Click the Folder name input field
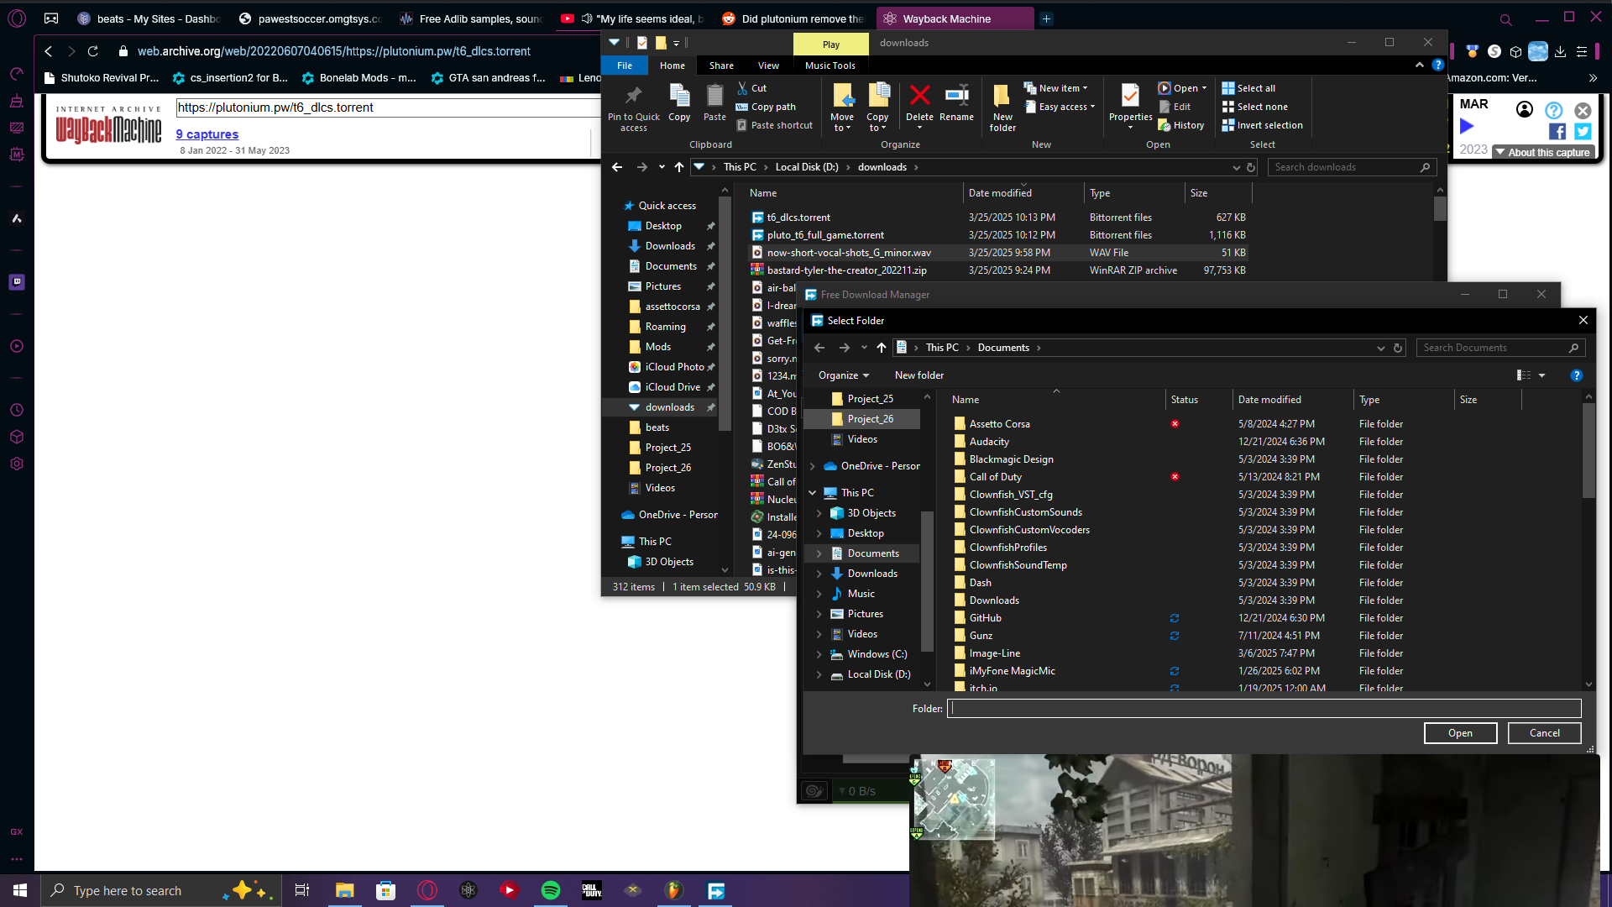 tap(1264, 709)
